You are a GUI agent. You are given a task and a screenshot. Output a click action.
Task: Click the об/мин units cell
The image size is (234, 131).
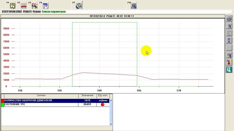tap(103, 100)
